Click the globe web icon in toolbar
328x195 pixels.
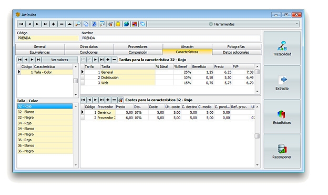point(126,24)
